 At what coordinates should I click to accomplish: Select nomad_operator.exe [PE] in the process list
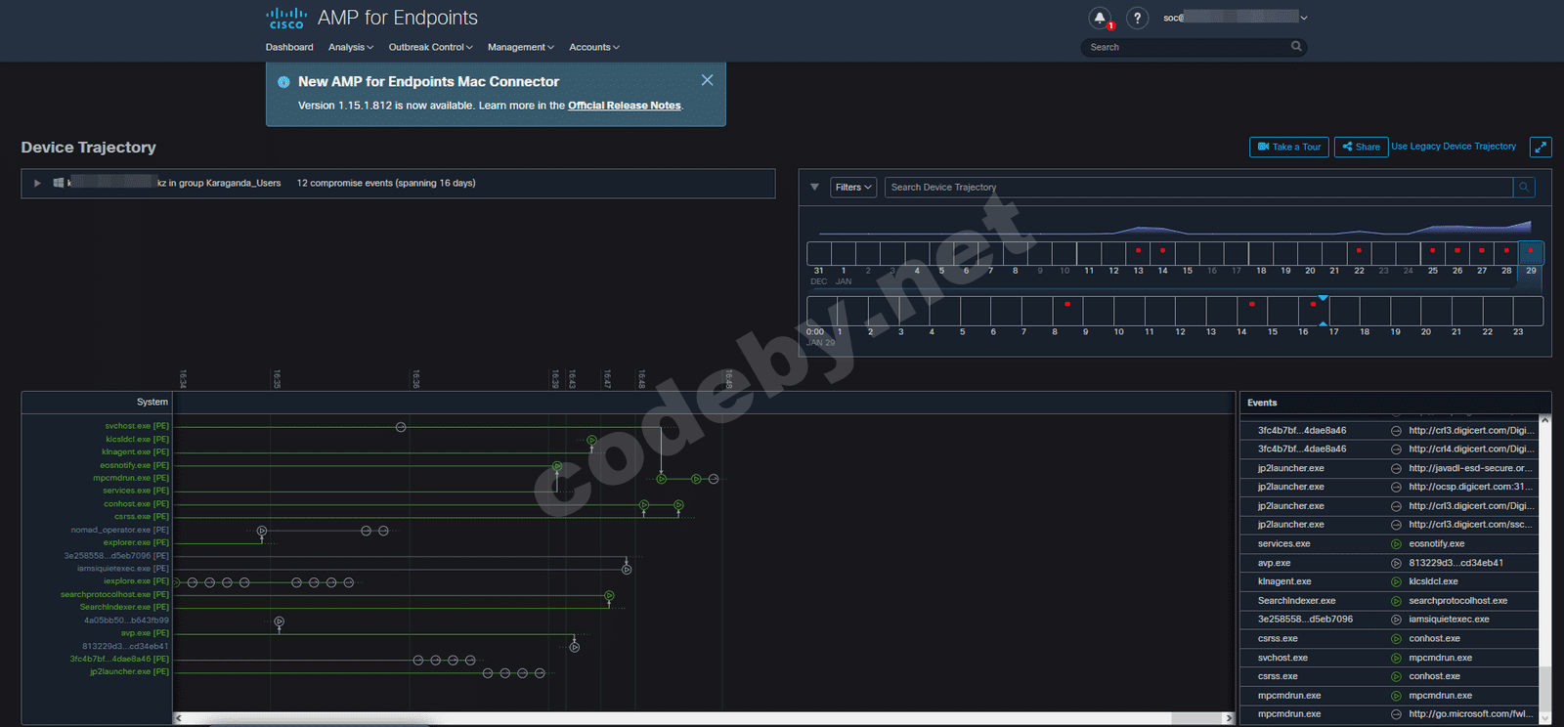click(120, 531)
